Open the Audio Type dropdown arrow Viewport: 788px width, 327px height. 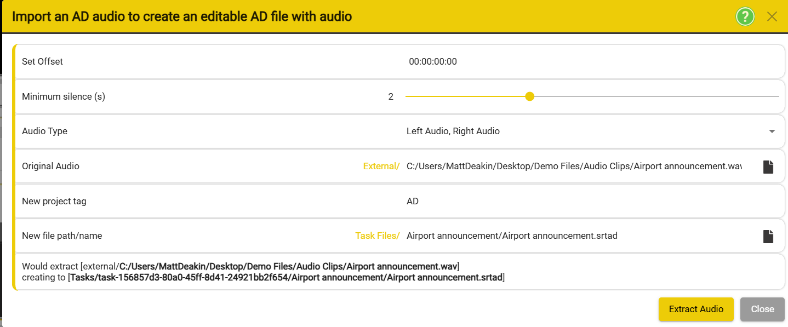(772, 131)
